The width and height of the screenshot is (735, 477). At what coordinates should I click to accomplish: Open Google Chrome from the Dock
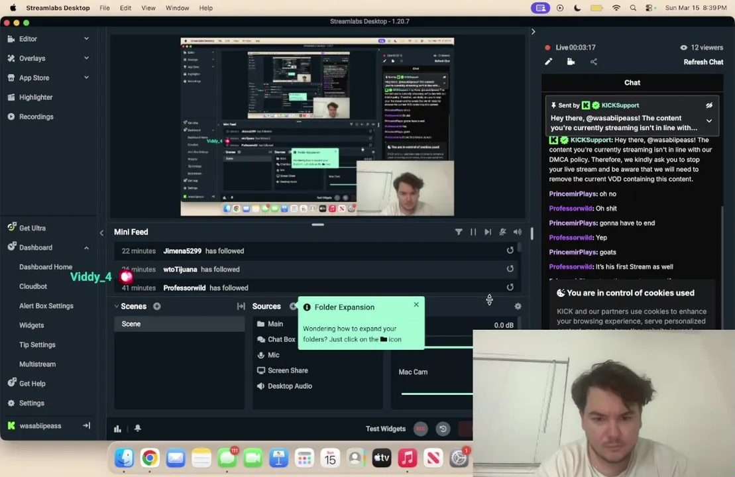pos(150,458)
